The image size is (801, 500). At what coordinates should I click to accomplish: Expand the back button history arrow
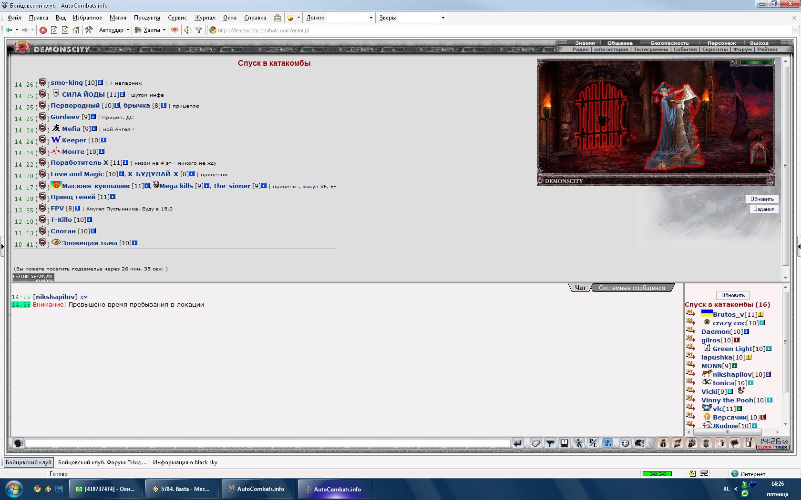tap(17, 30)
